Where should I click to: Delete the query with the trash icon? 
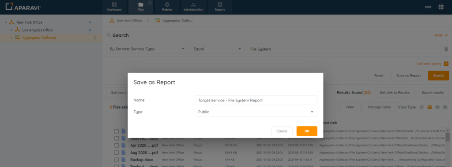(x=446, y=49)
